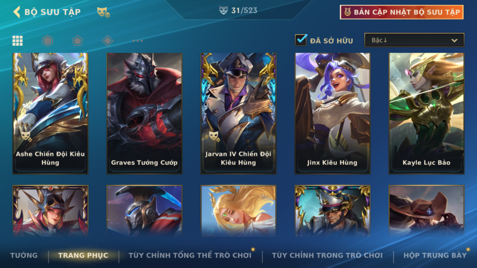Show more filters with the three dots
Screen dimensions: 477x268
point(138,41)
